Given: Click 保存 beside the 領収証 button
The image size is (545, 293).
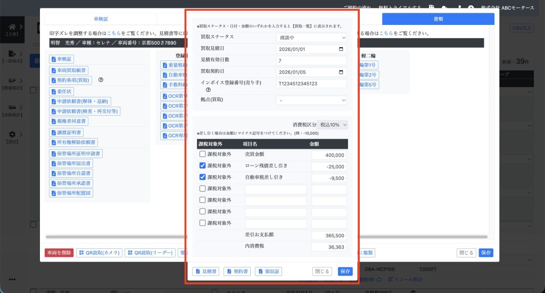Looking at the screenshot, I should (345, 271).
